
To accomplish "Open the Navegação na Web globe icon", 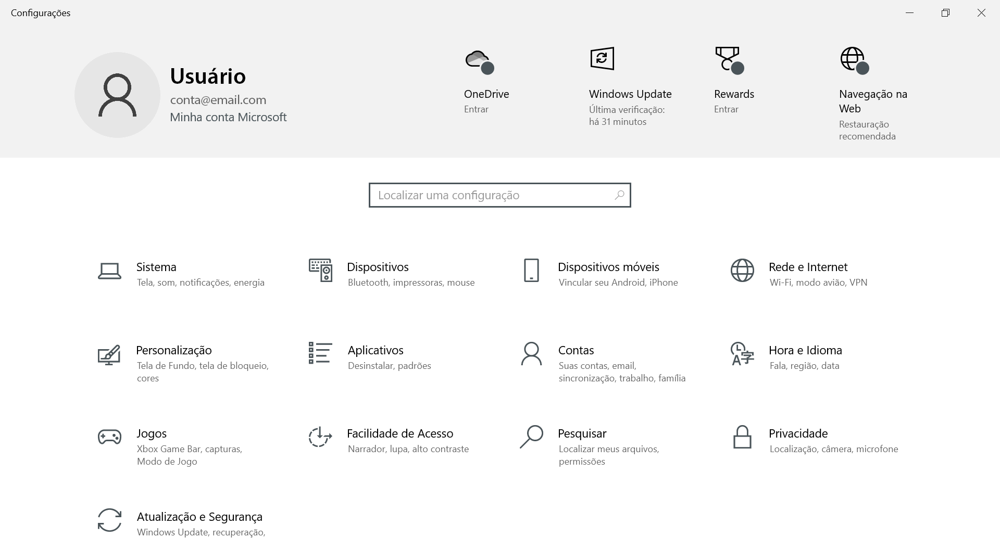I will (854, 60).
